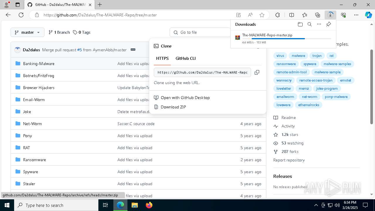Open Da2dalus author profile link

(31, 50)
